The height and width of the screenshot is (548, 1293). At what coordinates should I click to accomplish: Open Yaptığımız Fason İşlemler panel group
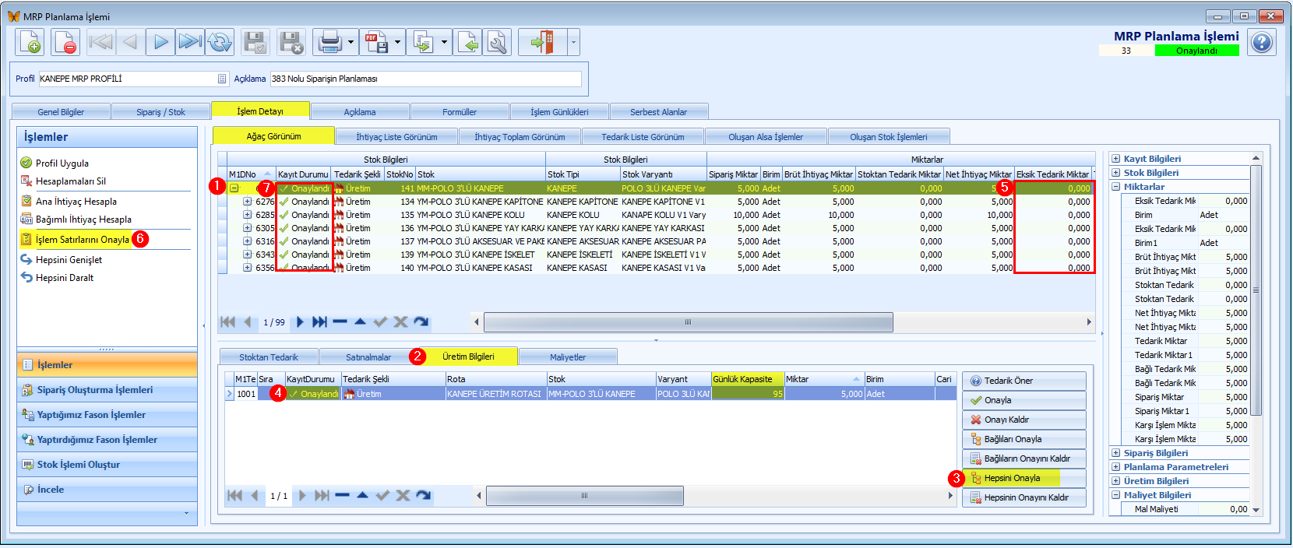107,415
